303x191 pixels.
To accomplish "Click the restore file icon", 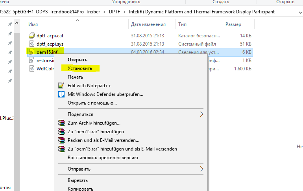I will pos(31,61).
